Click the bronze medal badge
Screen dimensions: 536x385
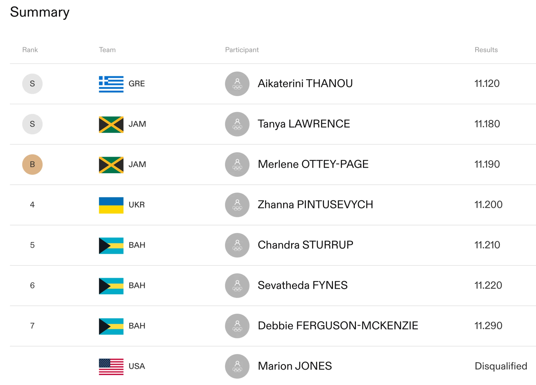[x=32, y=165]
